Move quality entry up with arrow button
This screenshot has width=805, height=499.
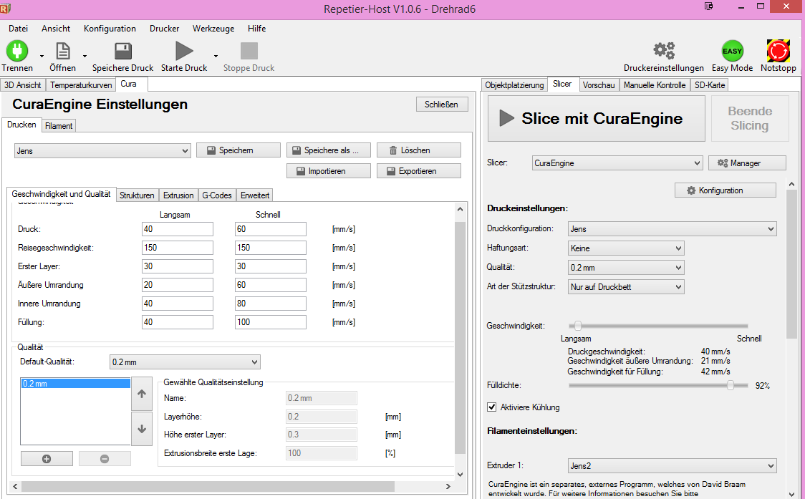point(142,394)
